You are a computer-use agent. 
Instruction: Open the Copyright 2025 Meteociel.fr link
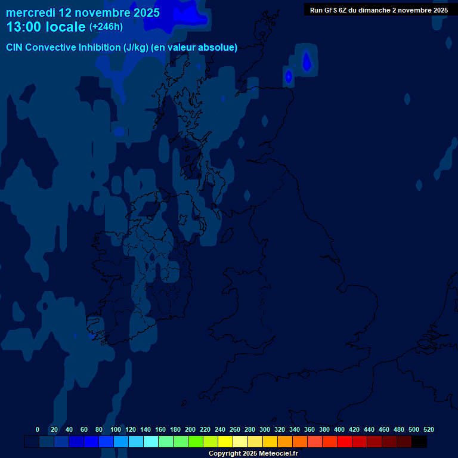click(x=253, y=453)
